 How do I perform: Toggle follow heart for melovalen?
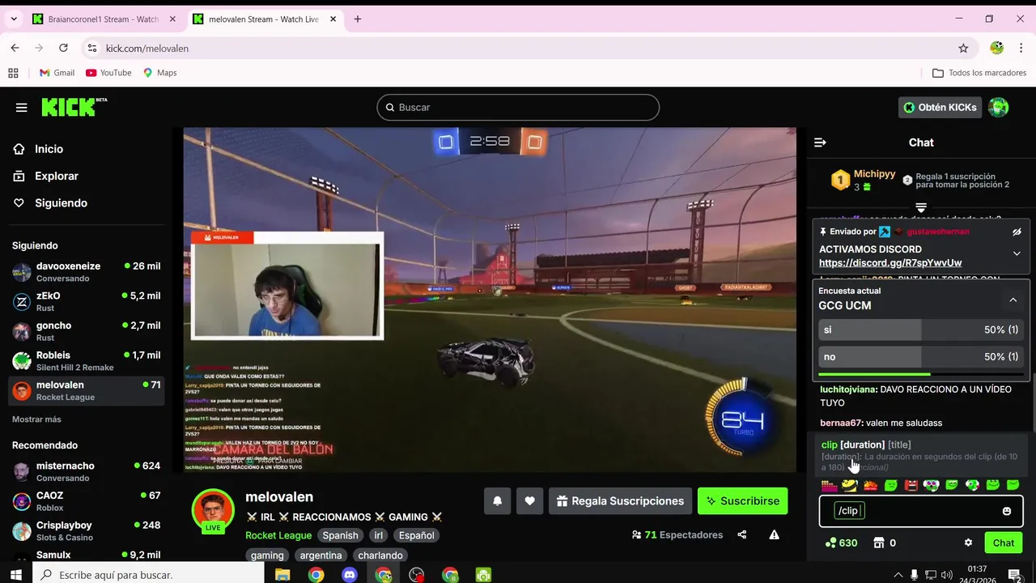[529, 501]
